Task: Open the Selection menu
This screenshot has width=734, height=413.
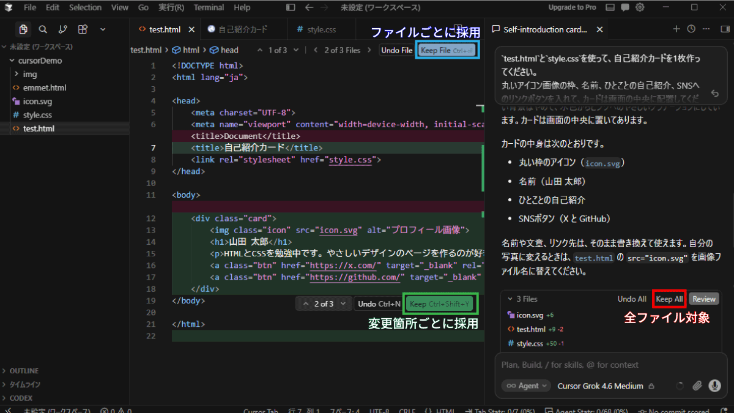Action: tap(85, 7)
